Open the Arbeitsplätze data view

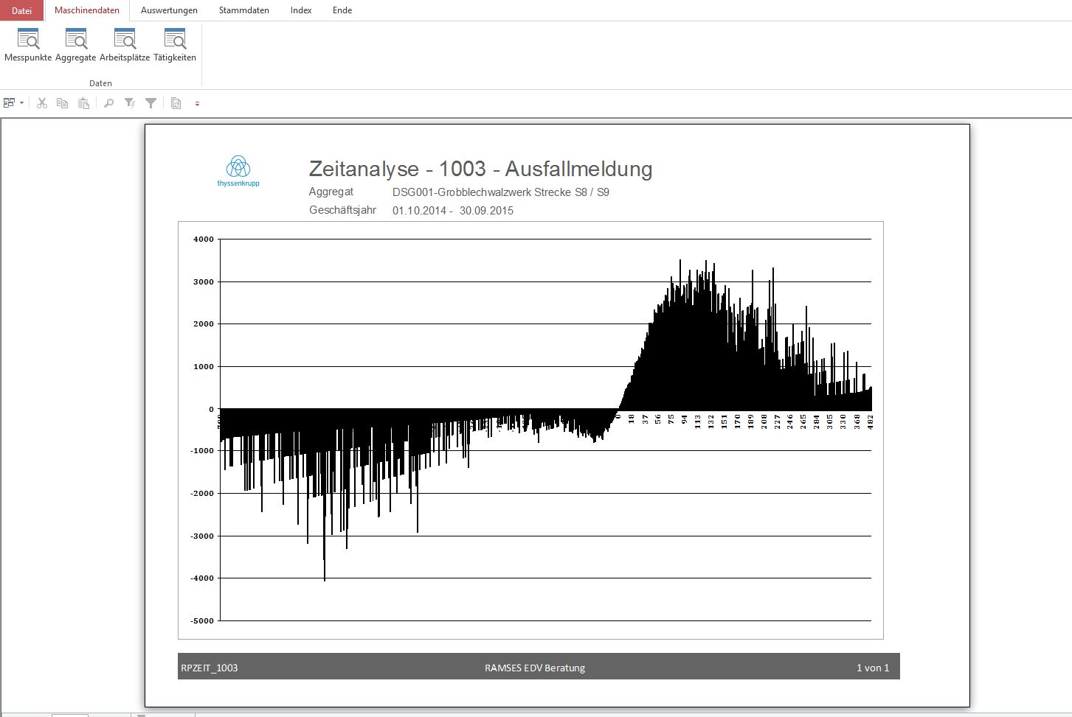coord(125,45)
